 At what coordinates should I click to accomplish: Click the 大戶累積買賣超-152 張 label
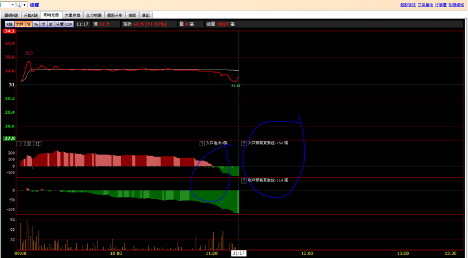tap(268, 143)
